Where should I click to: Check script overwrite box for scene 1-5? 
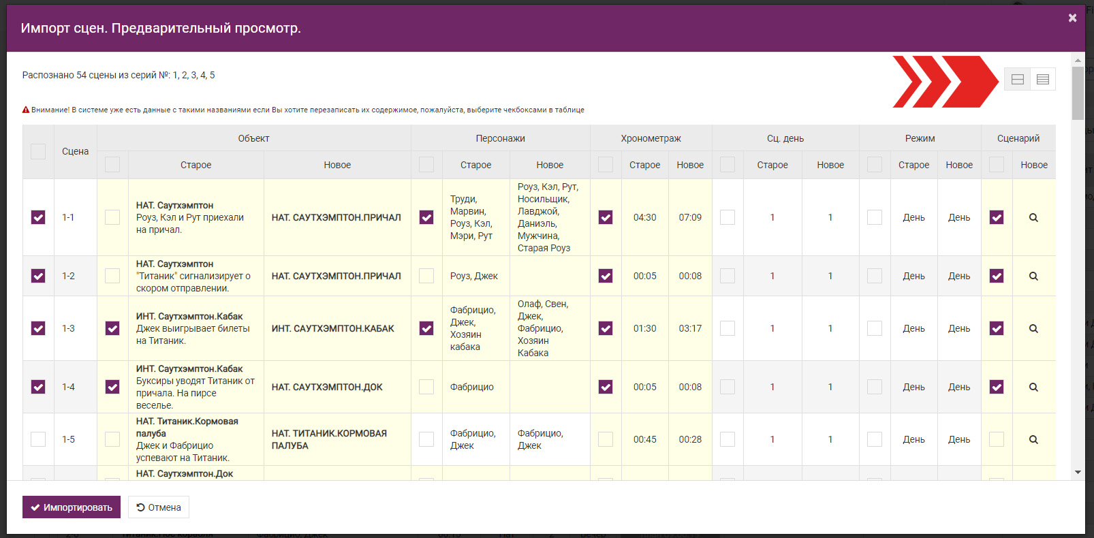[997, 439]
